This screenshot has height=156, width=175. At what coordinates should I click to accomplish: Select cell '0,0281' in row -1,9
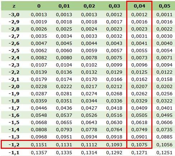click(x=64, y=94)
